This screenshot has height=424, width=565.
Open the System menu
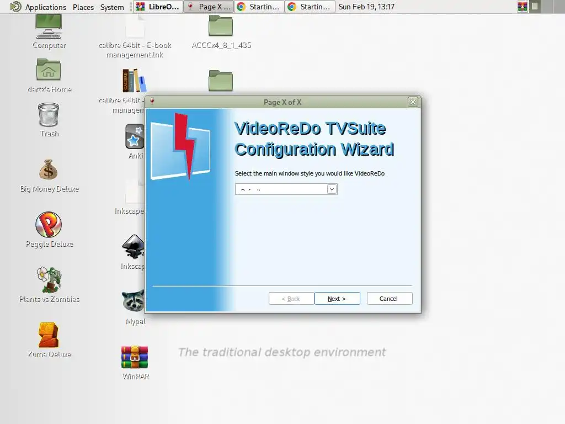tap(112, 7)
